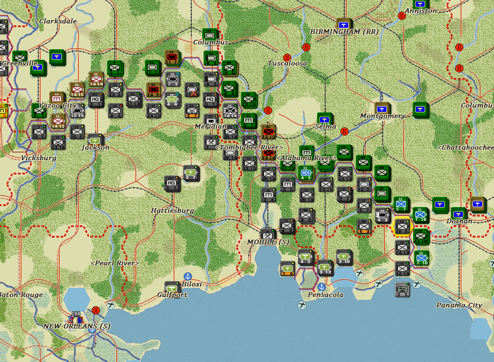The height and width of the screenshot is (362, 494).
Task: Click the red bridge marker by Anniston
Action: 402,15
